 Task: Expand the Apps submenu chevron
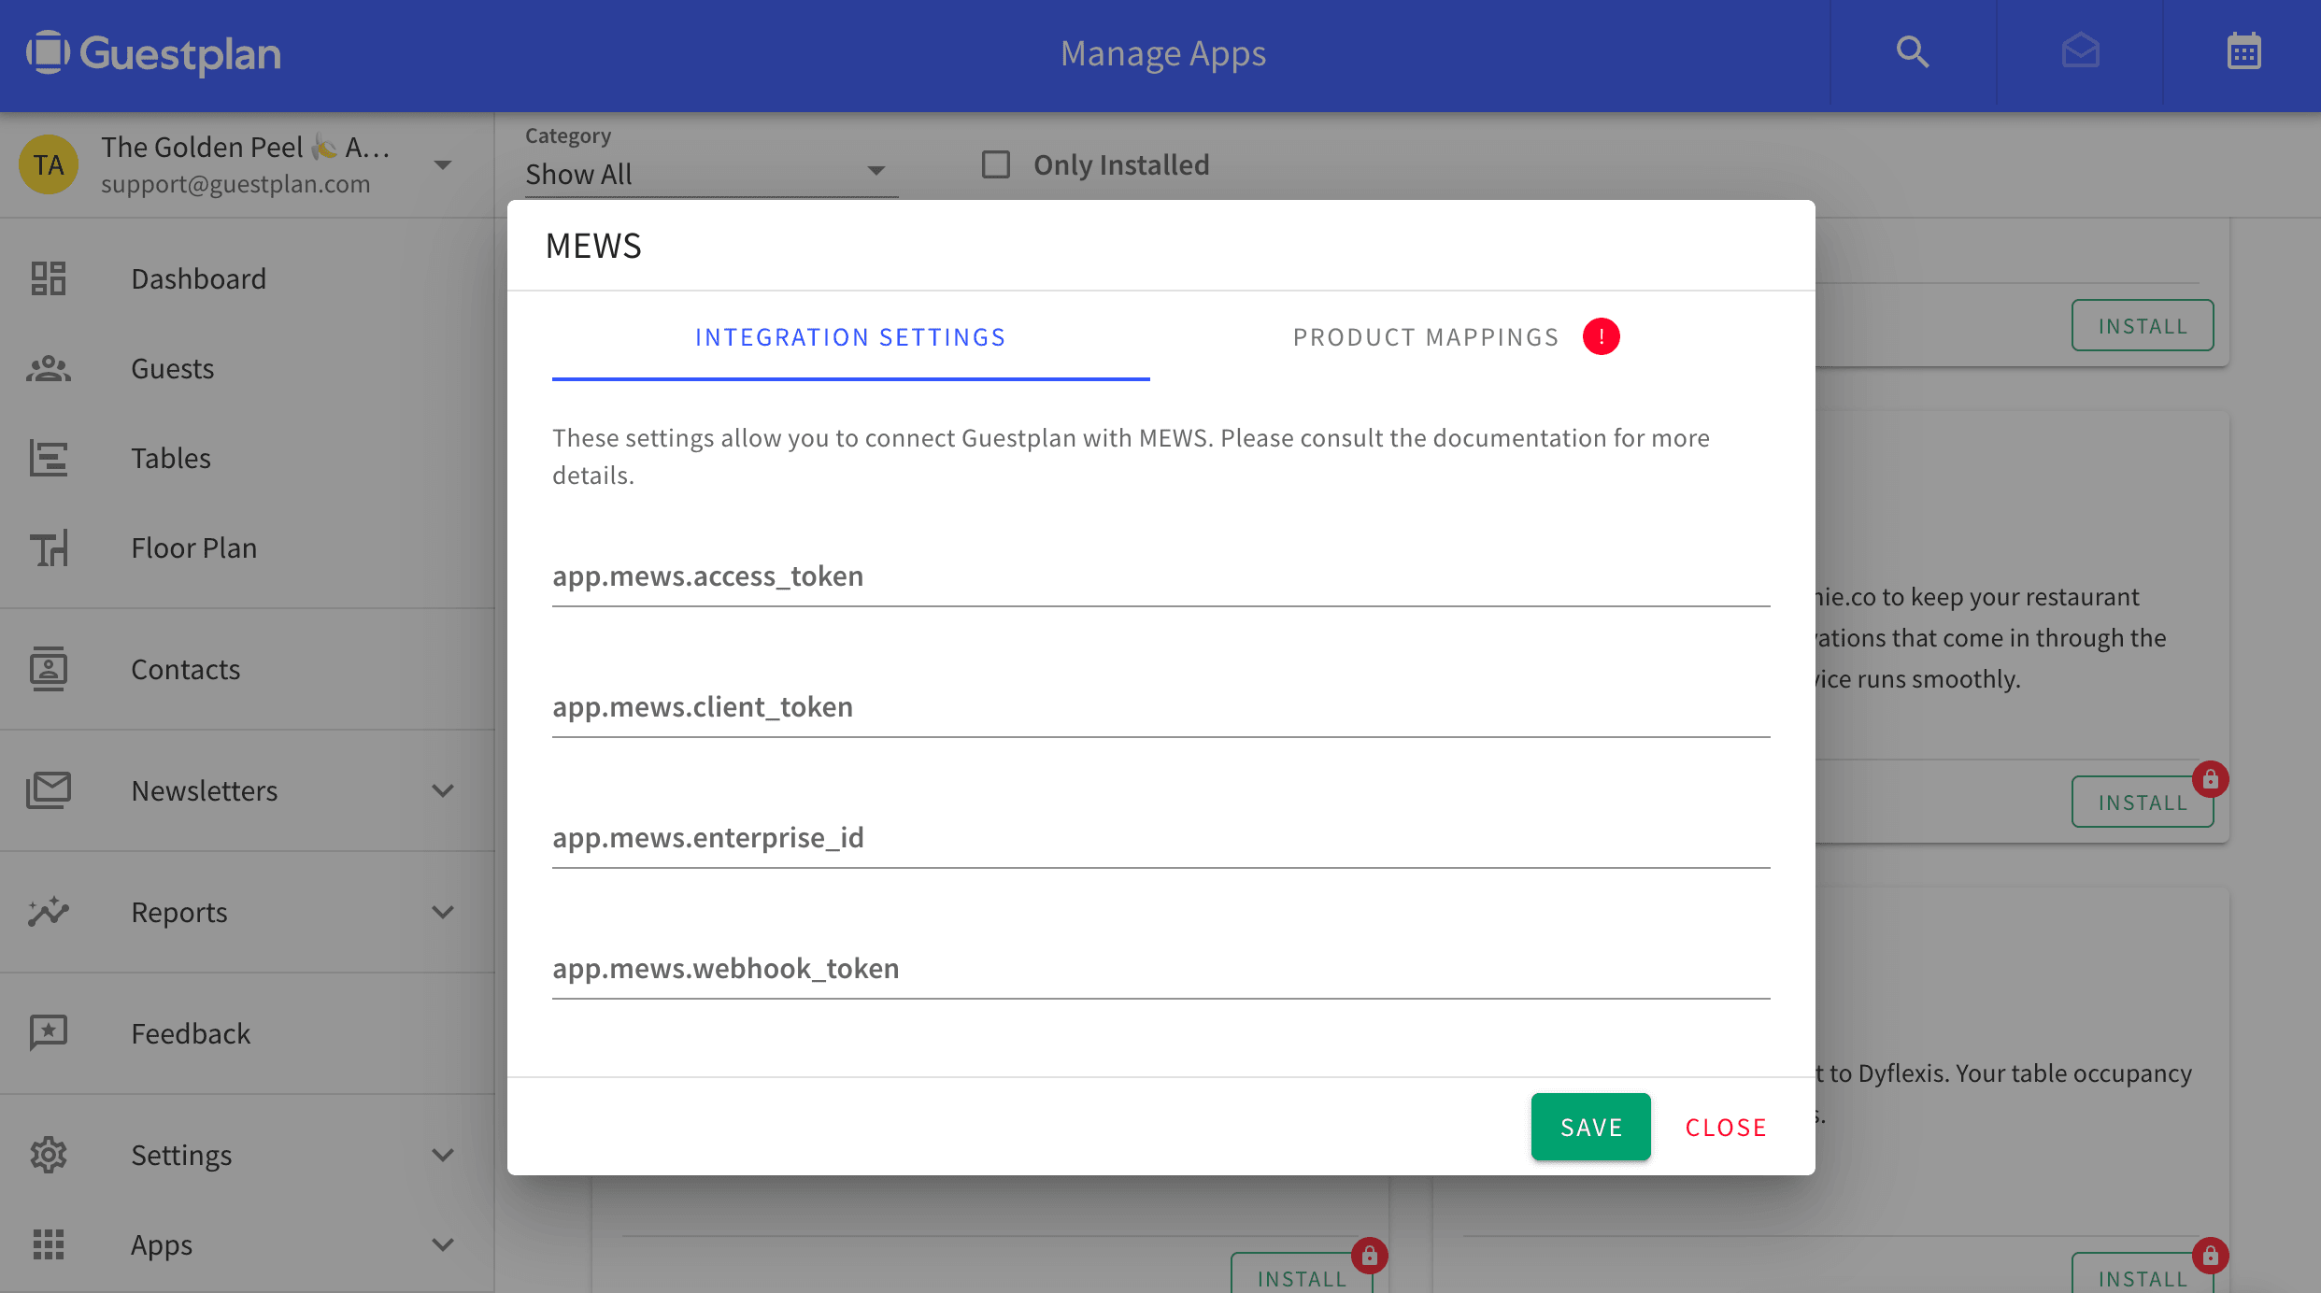click(443, 1244)
